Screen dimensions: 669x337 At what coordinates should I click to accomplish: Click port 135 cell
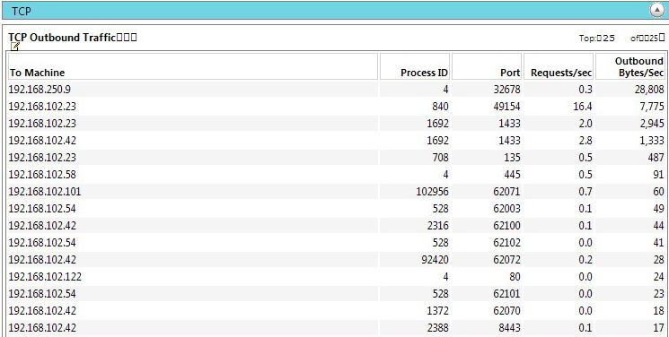pos(513,158)
